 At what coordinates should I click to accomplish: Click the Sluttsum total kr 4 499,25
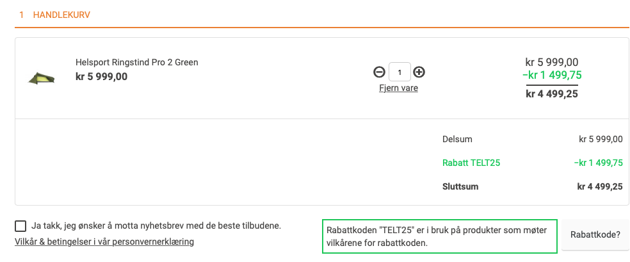pos(599,186)
